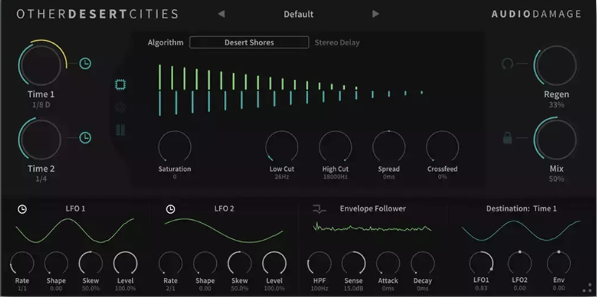The width and height of the screenshot is (597, 297).
Task: Click the LFO1 amount value 0.83
Action: pyautogui.click(x=481, y=289)
